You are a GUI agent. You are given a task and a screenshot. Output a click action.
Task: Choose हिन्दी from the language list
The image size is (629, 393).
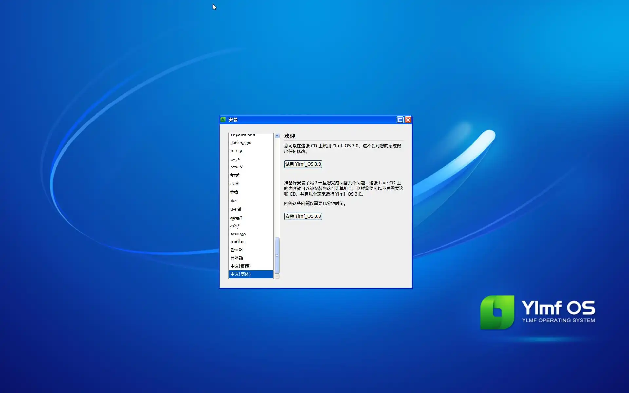click(x=234, y=192)
